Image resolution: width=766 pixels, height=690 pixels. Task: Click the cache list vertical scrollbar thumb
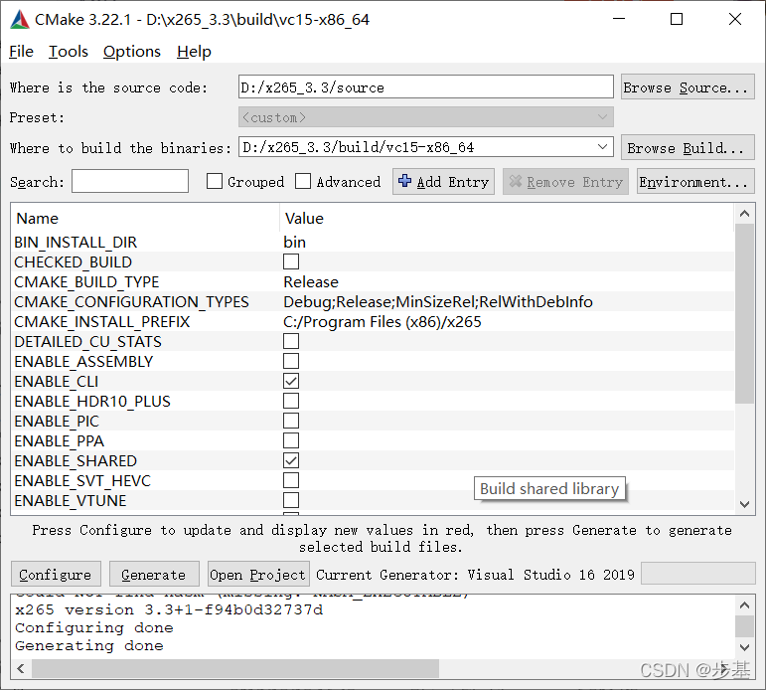tap(744, 313)
